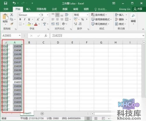Open the 编辑 editing search group
The width and height of the screenshot is (146, 121).
[133, 19]
